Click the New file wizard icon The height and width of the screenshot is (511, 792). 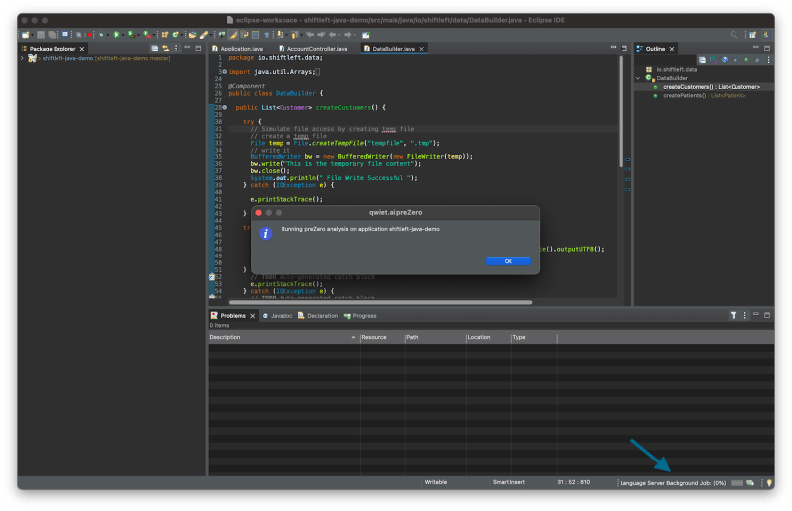25,35
